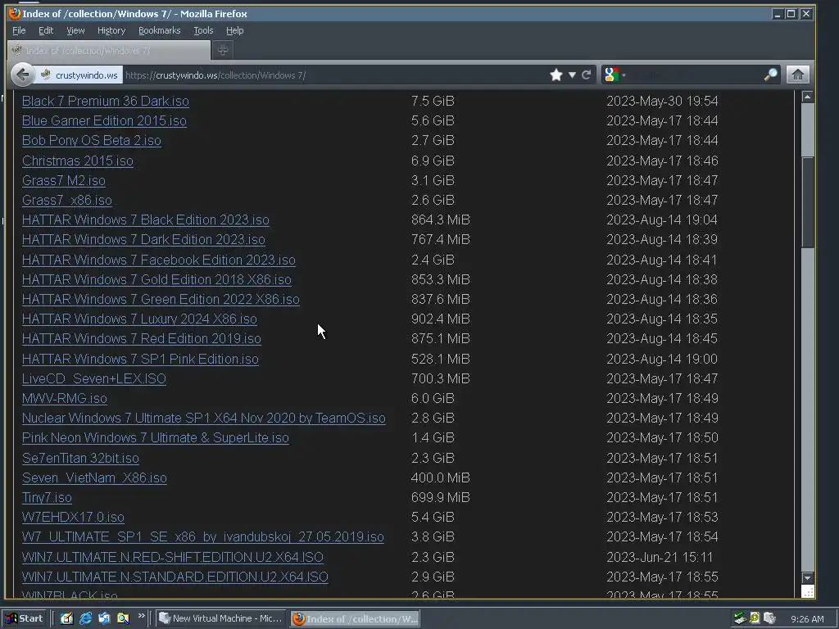The image size is (839, 629).
Task: Click Bob Pony OS Beta 2.iso link
Action: (92, 141)
